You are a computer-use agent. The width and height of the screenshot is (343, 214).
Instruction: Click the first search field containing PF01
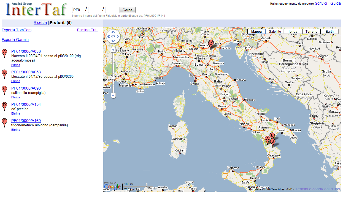click(79, 10)
